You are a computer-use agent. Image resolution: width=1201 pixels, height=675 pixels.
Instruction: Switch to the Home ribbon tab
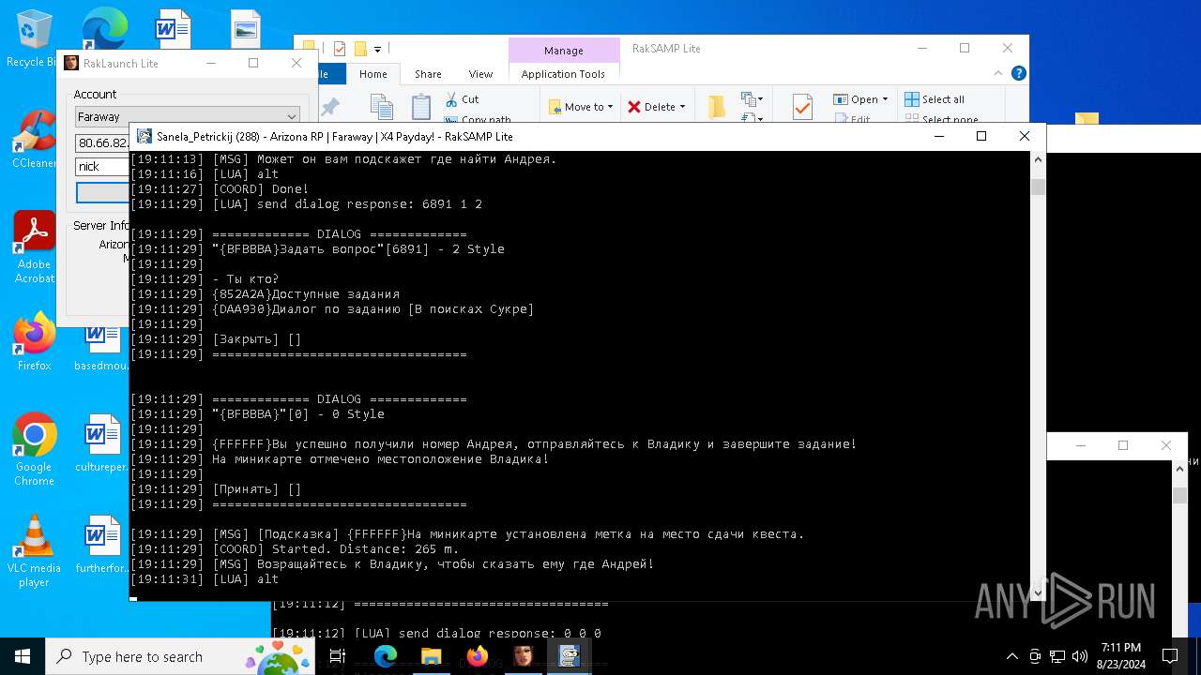[x=372, y=74]
